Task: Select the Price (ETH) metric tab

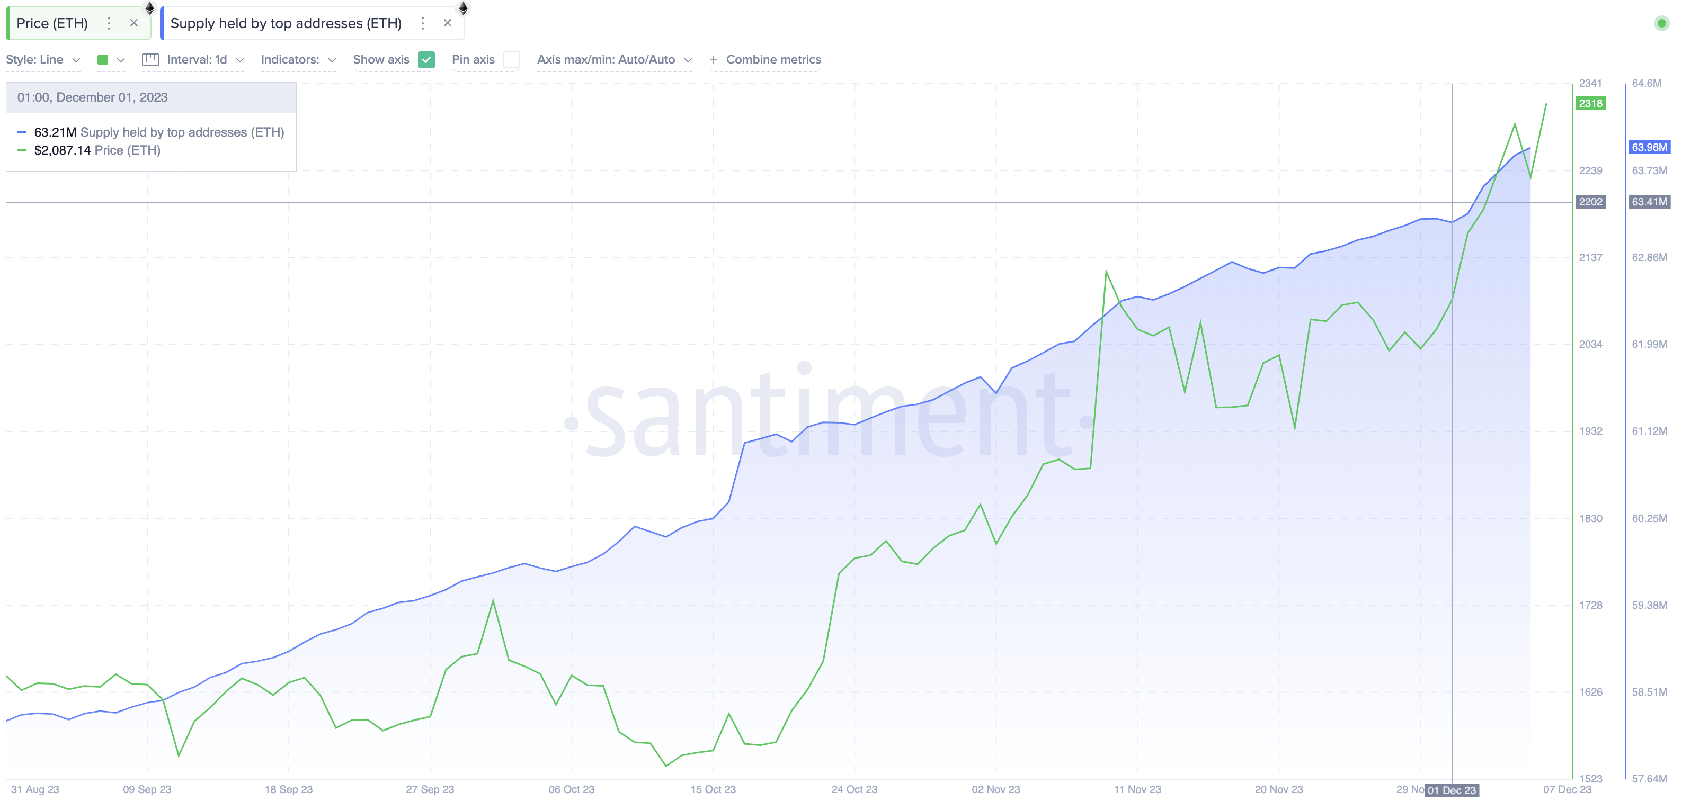Action: 52,24
